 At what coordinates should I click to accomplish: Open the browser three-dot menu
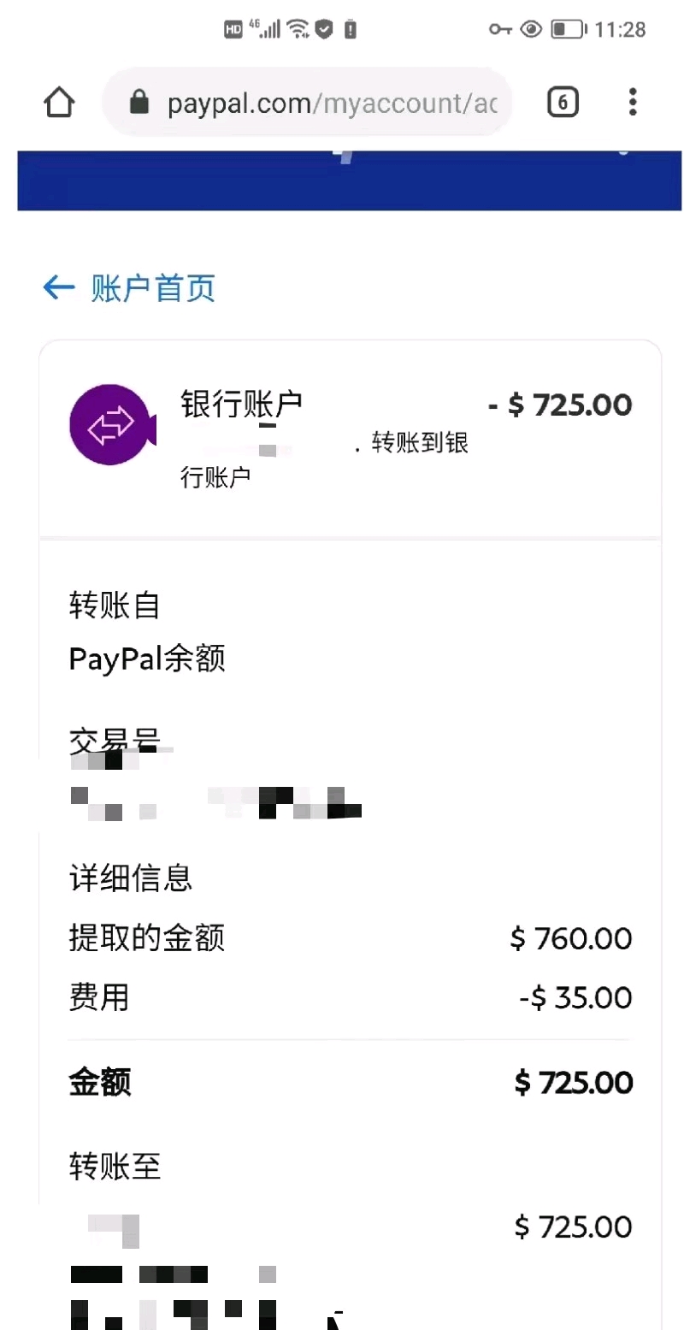click(x=633, y=102)
